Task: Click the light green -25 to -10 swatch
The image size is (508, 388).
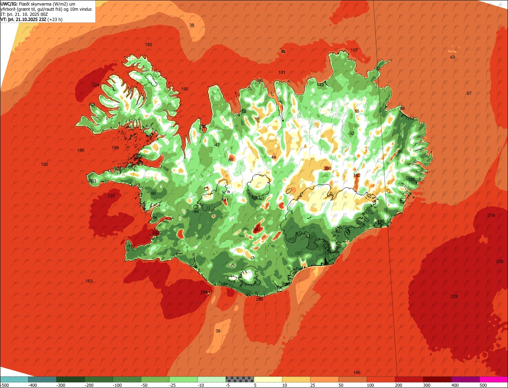Action: 183,379
